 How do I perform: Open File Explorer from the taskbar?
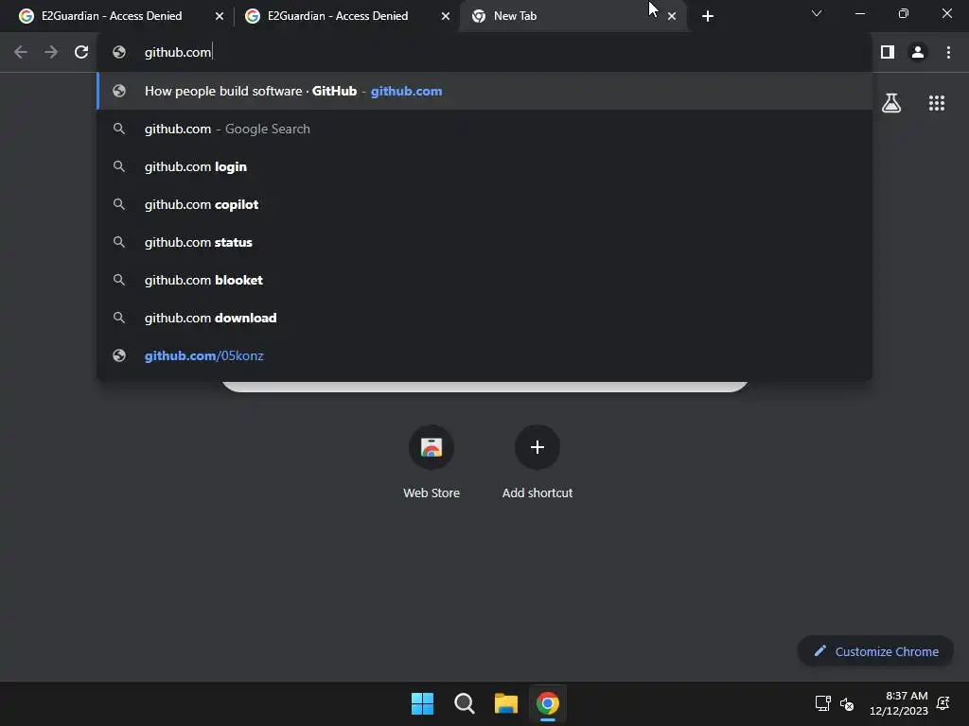click(505, 703)
